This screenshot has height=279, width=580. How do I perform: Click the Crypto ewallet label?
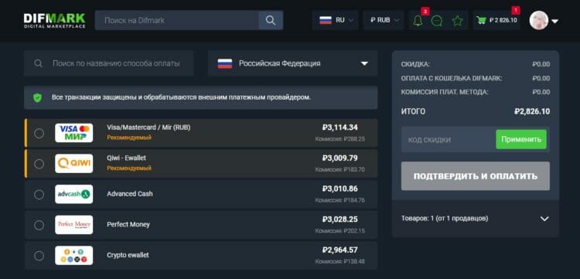(128, 255)
